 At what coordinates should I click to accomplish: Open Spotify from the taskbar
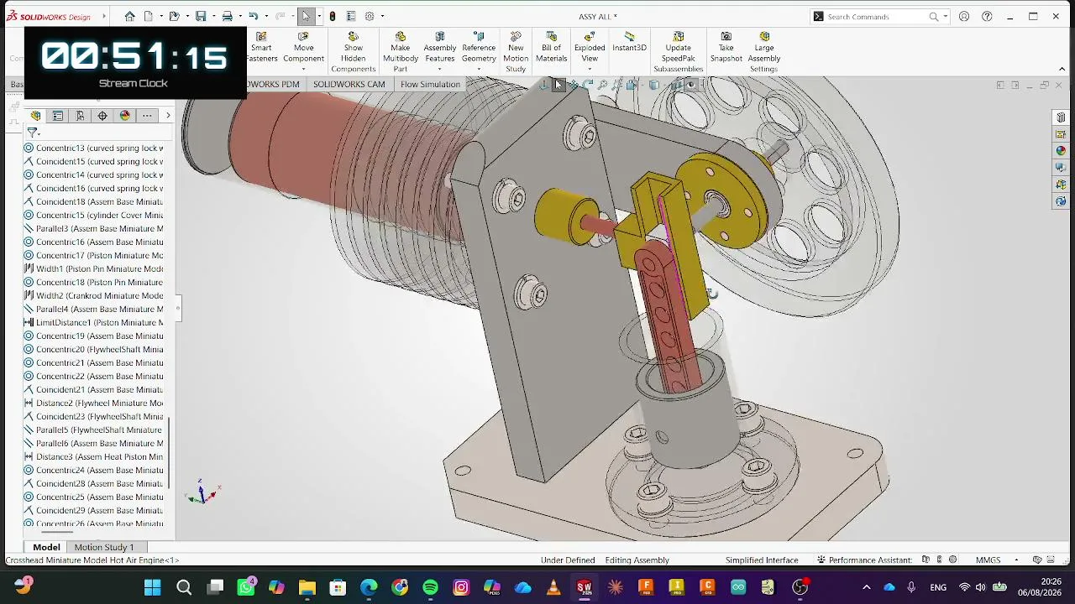tap(430, 587)
